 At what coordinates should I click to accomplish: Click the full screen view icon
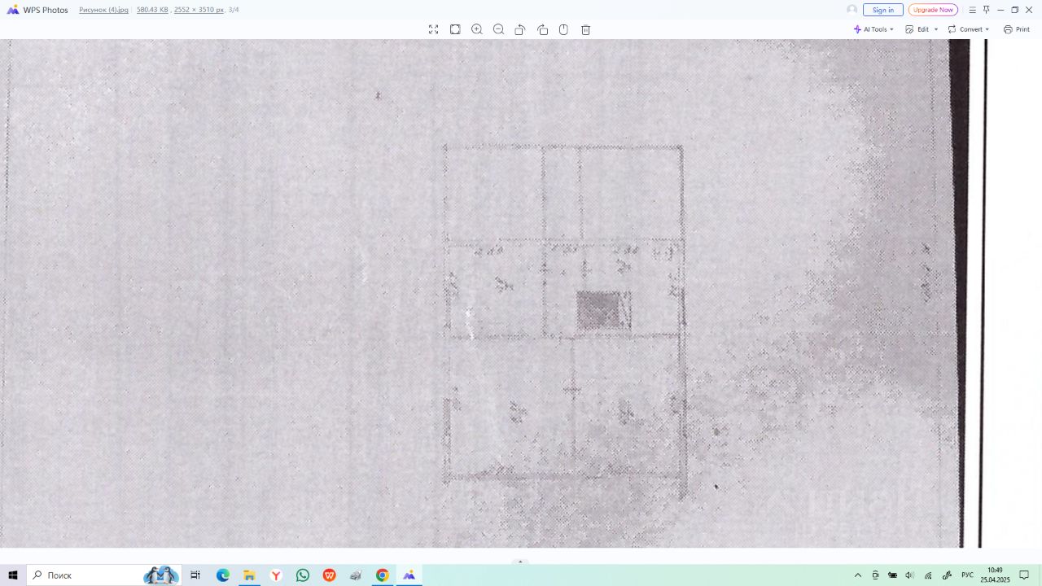coord(433,29)
